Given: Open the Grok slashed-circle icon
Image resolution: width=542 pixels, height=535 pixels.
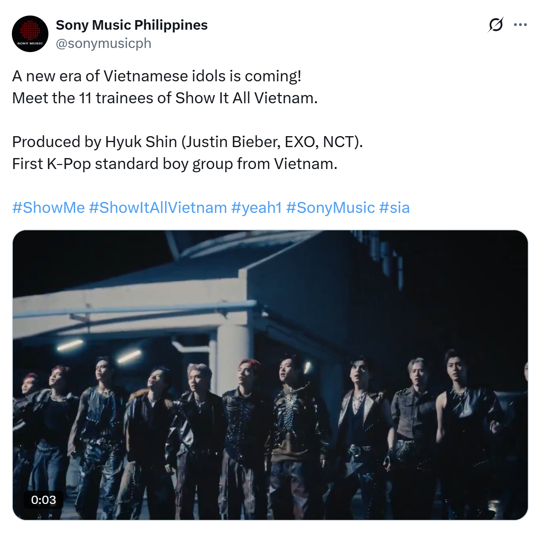Looking at the screenshot, I should tap(496, 25).
